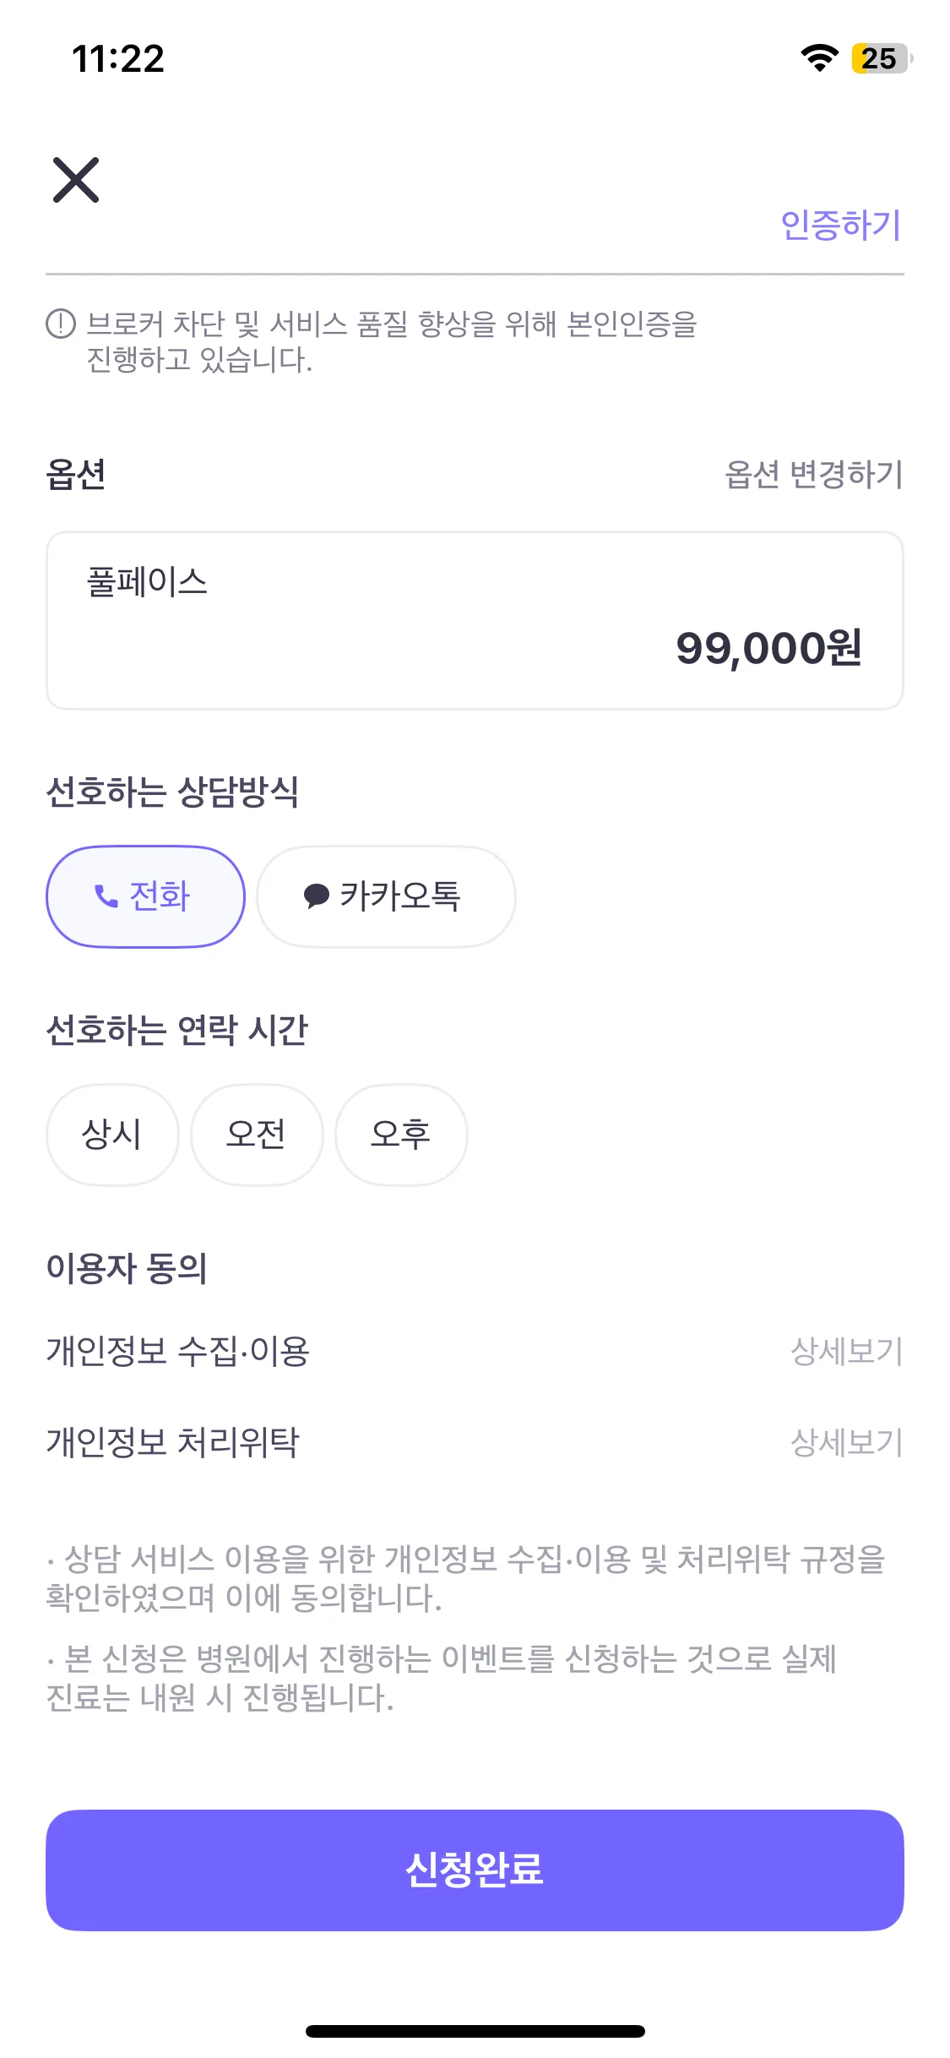950x2058 pixels.
Task: Tap the battery indicator showing 25
Action: (881, 58)
